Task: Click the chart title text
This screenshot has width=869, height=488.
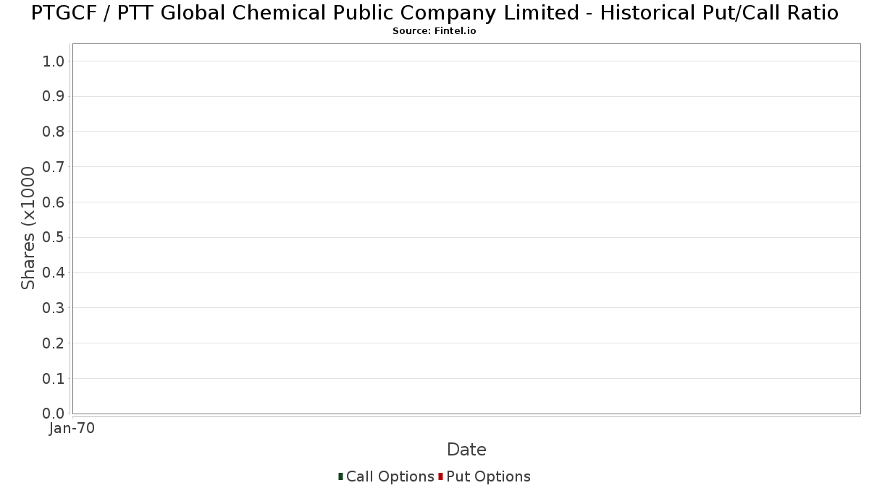Action: [x=434, y=13]
